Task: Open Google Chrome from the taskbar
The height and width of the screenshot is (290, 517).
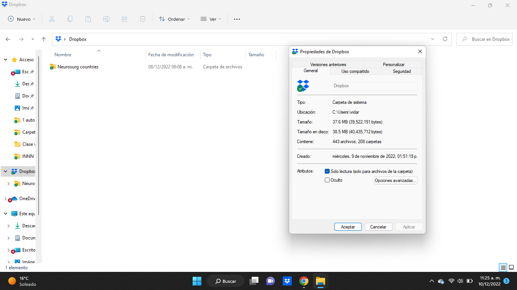Action: [304, 281]
